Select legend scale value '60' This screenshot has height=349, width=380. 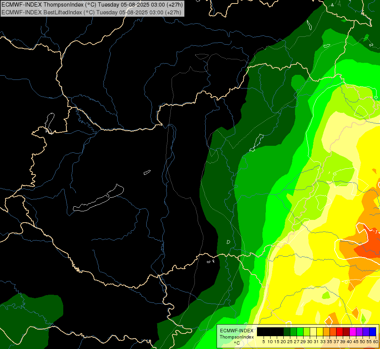pos(376,342)
